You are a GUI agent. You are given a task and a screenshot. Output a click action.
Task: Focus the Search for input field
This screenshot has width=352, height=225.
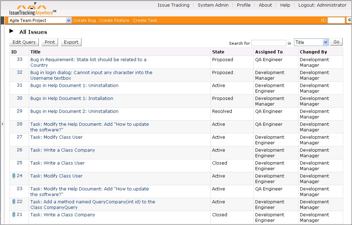pos(269,43)
